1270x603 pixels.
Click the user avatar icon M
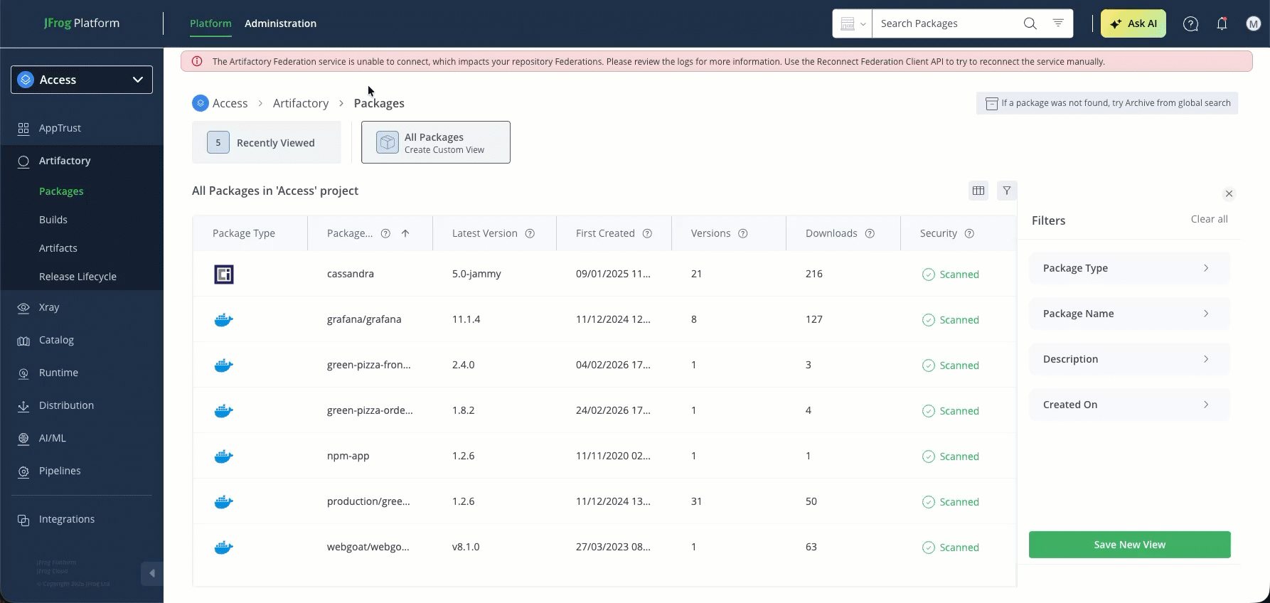[1253, 23]
